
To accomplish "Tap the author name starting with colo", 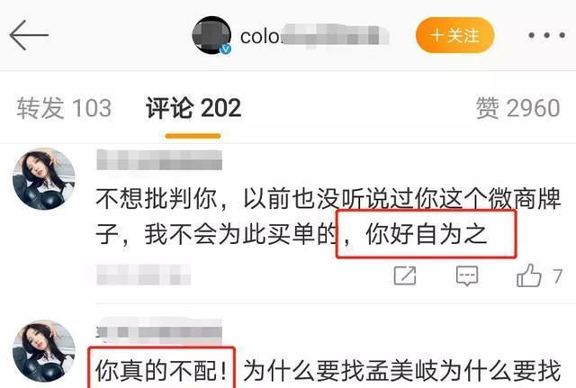I will [314, 36].
